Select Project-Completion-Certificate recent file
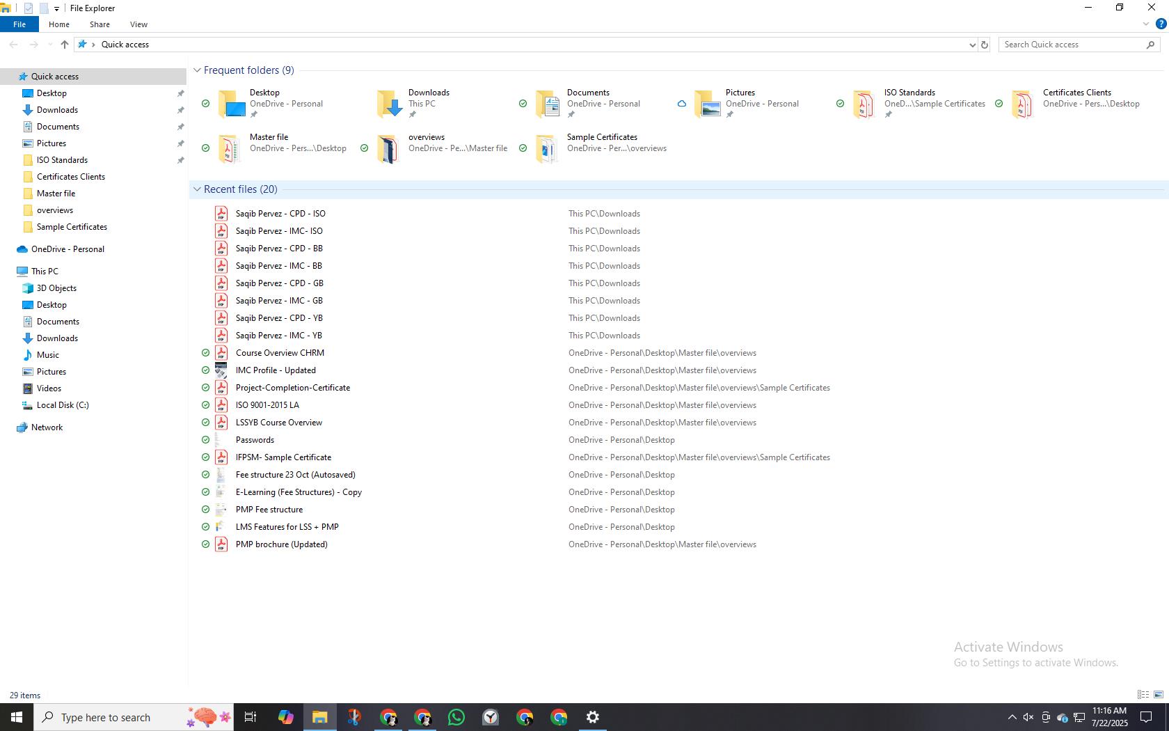The image size is (1169, 731). 292,388
